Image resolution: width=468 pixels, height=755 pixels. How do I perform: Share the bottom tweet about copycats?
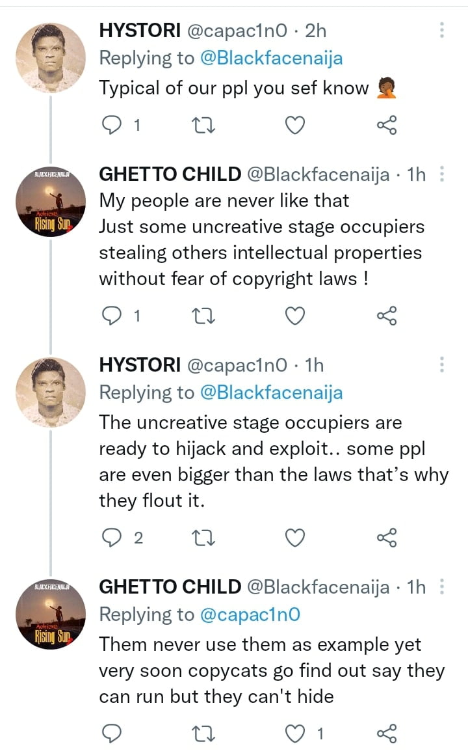pyautogui.click(x=386, y=733)
